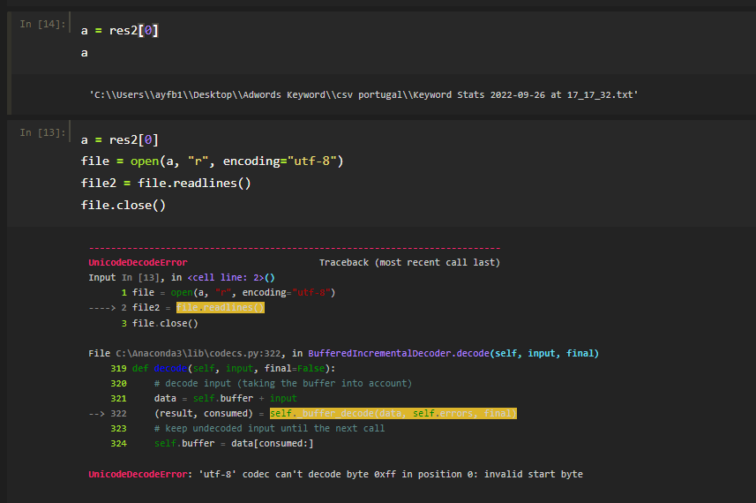Image resolution: width=756 pixels, height=503 pixels.
Task: Click the highlighted file.readlines() in traceback
Action: click(x=220, y=307)
